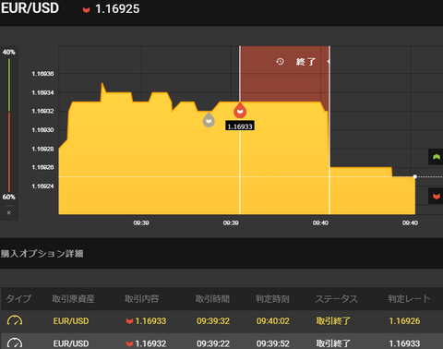443x349 pixels.
Task: Click the red arrow next to 1.16933 in the table
Action: tap(129, 321)
